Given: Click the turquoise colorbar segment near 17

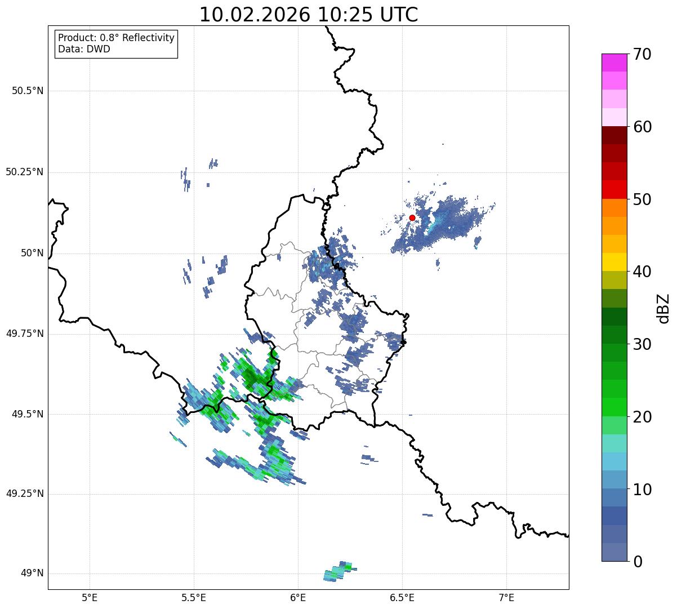Looking at the screenshot, I should coord(614,443).
